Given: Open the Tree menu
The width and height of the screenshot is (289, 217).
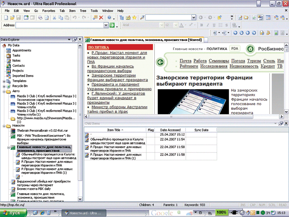Looking at the screenshot, I should [x=83, y=11].
